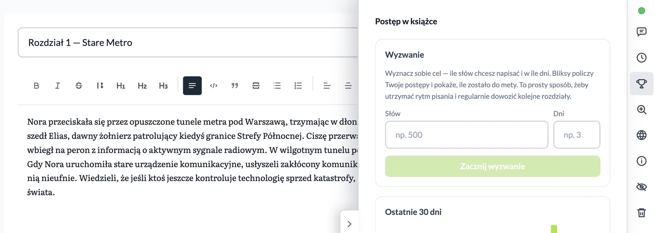655x233 pixels.
Task: Insert a horizontal divider
Action: coord(256,85)
